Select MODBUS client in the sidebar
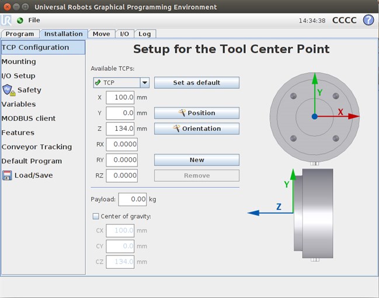Viewport: 379px width, 298px height. point(29,119)
